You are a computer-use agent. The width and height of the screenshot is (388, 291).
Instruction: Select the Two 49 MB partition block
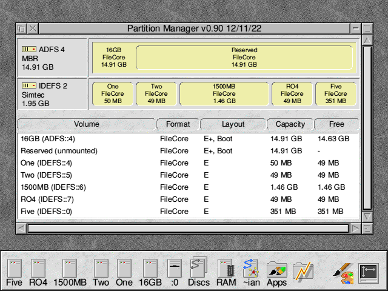point(156,94)
